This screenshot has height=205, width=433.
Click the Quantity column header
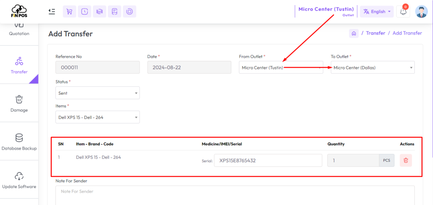(x=336, y=144)
